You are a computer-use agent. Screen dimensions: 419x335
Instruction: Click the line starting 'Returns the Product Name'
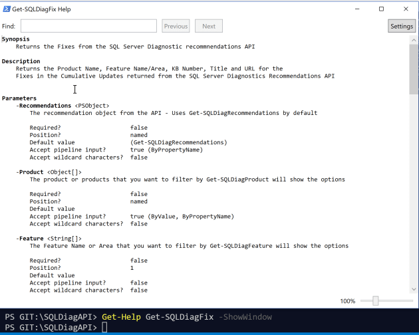click(149, 68)
